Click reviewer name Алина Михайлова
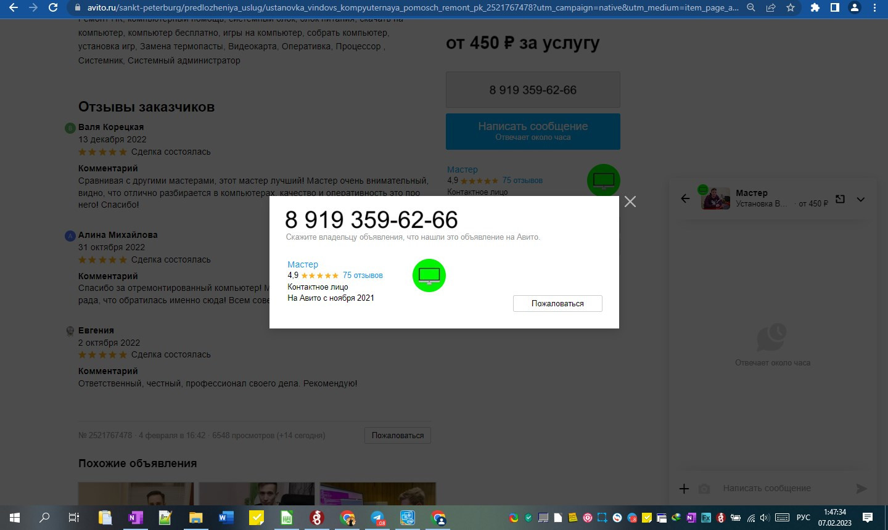This screenshot has height=530, width=888. [118, 235]
